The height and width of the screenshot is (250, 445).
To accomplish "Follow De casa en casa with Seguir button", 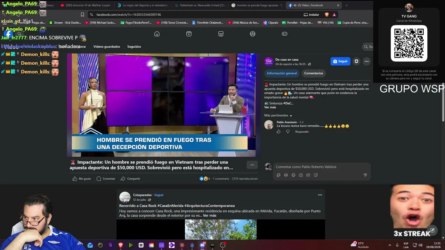I will (x=340, y=61).
